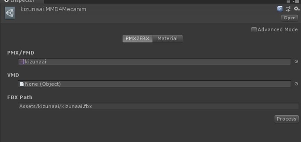This screenshot has height=142, width=301.
Task: Open the gear settings menu
Action: tap(296, 9)
